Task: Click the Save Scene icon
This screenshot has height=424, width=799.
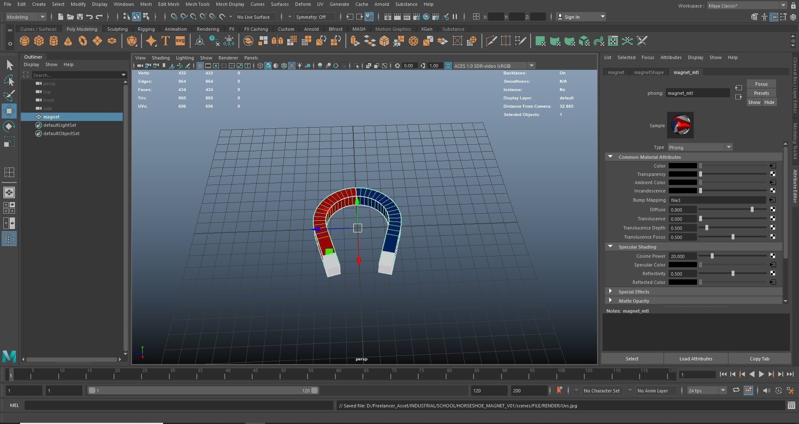Action: click(79, 17)
